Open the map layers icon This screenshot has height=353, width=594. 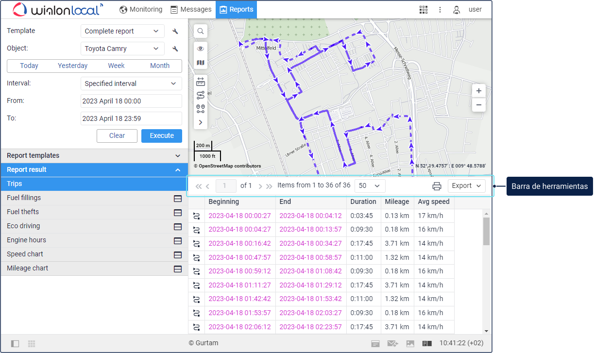200,63
